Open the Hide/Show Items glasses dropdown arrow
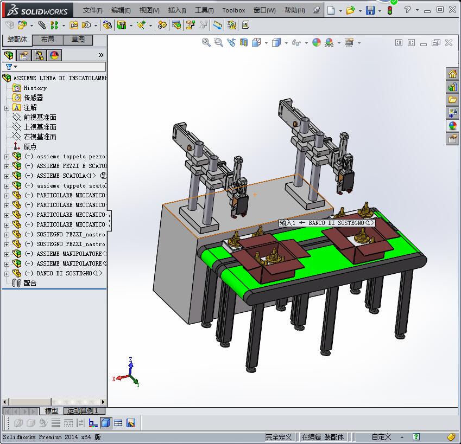 click(x=306, y=43)
